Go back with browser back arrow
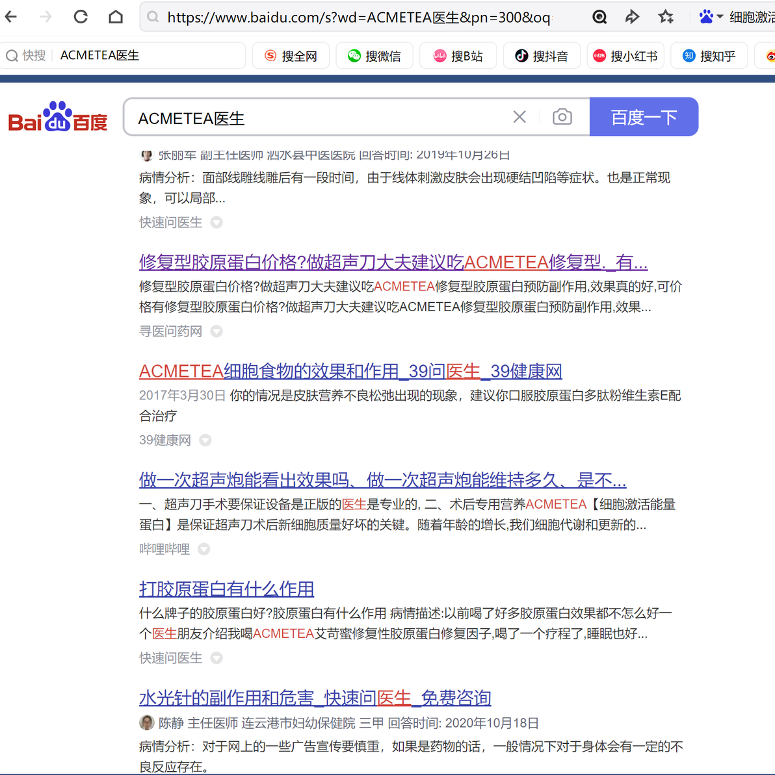Screen dimensions: 775x775 (11, 17)
